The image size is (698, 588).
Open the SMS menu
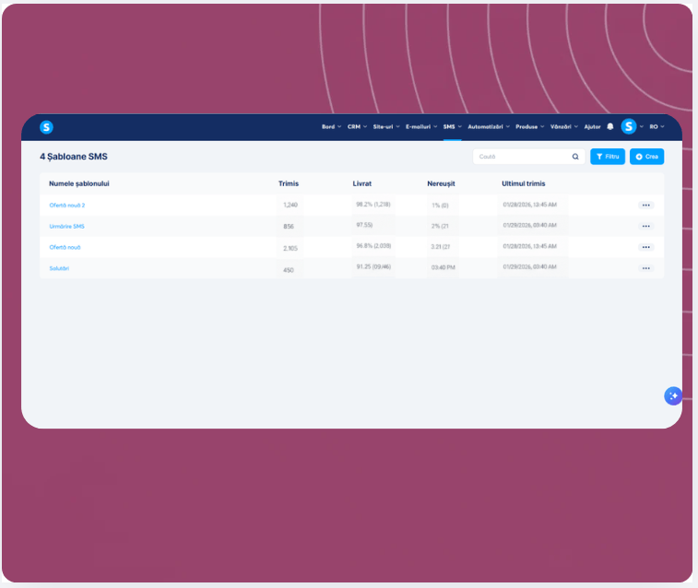pos(453,127)
